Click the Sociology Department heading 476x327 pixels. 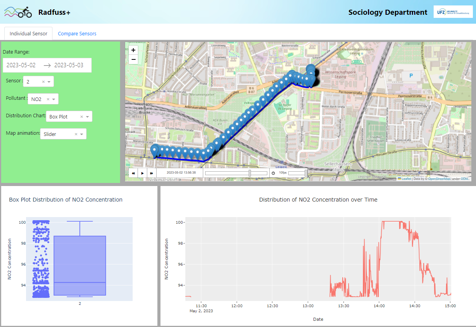point(388,12)
